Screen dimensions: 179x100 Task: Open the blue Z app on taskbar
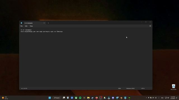pyautogui.click(x=72, y=98)
